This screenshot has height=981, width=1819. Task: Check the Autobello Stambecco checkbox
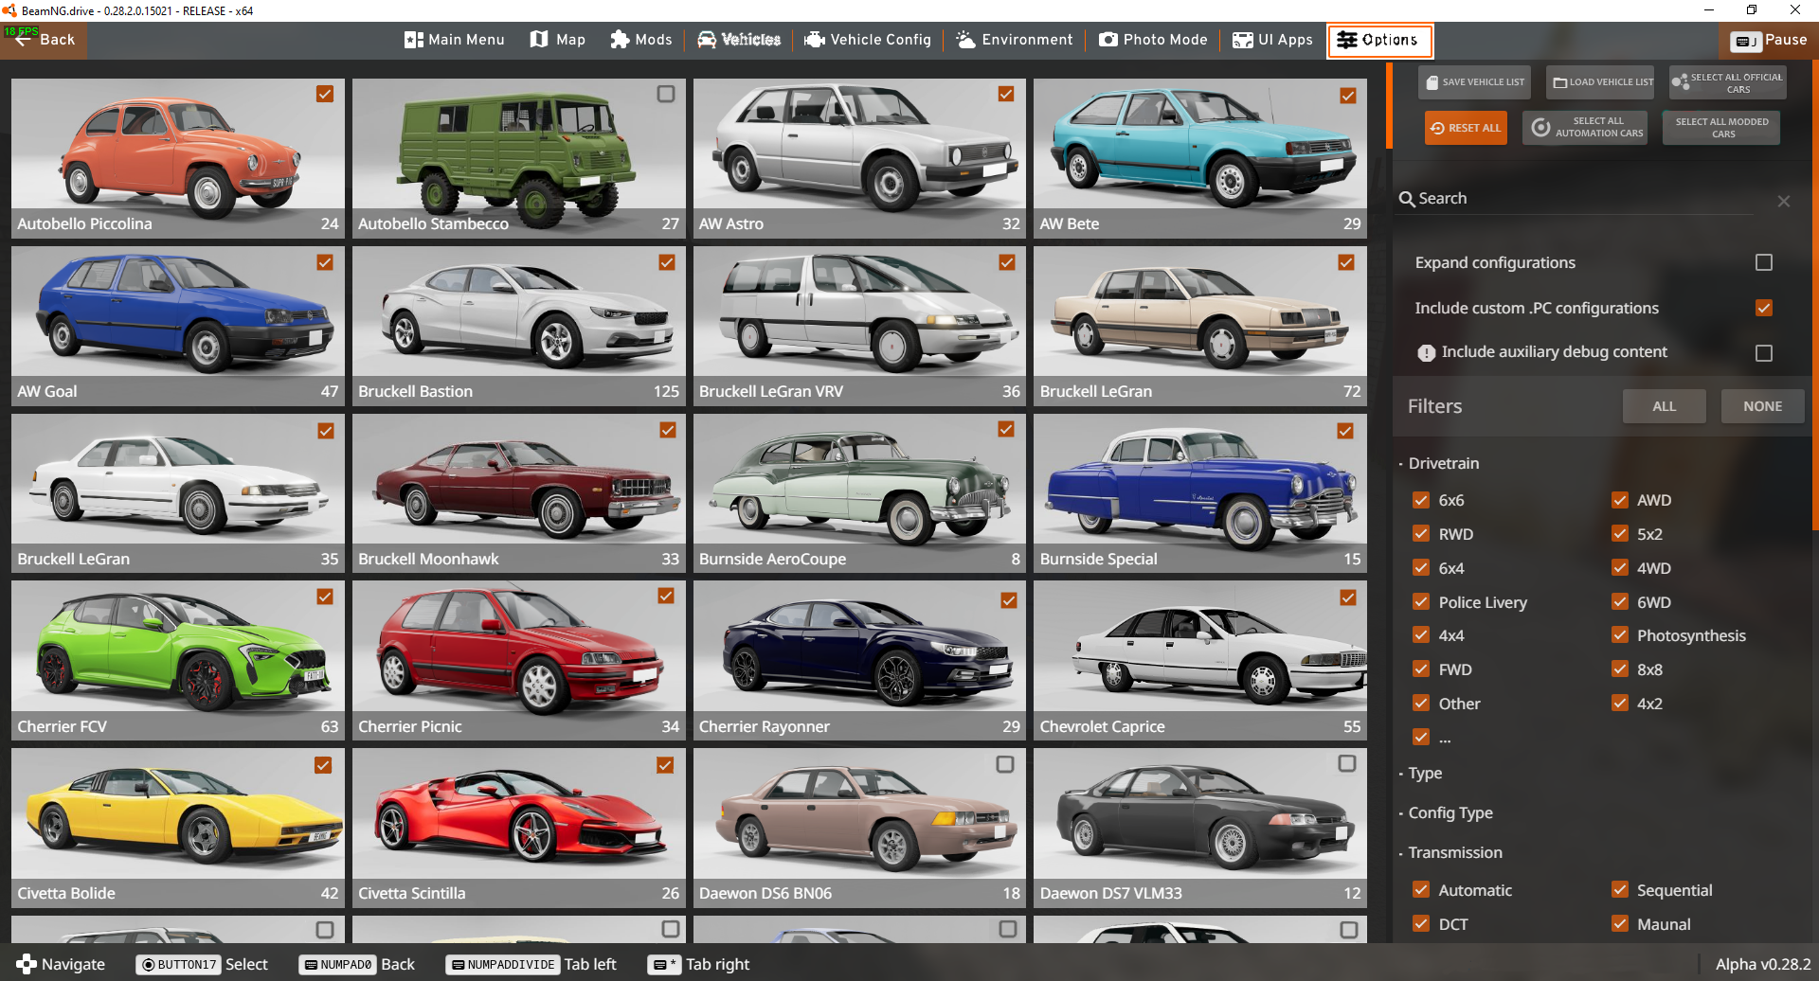point(666,94)
